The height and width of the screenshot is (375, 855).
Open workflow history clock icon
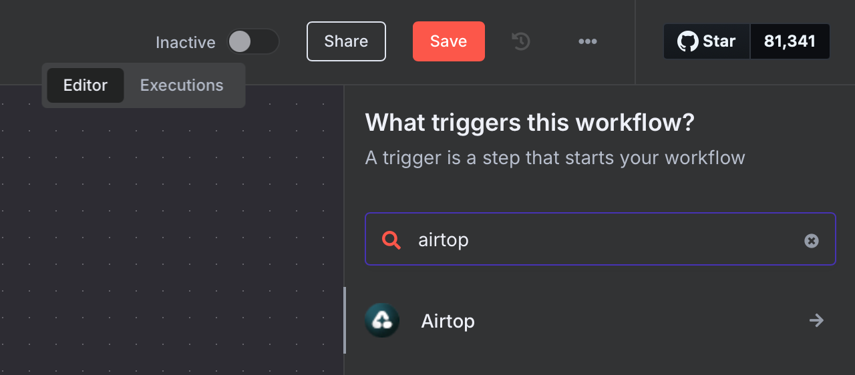click(x=521, y=41)
